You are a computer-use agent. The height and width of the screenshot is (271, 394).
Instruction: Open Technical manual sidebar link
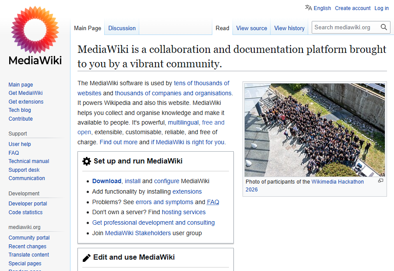click(28, 161)
